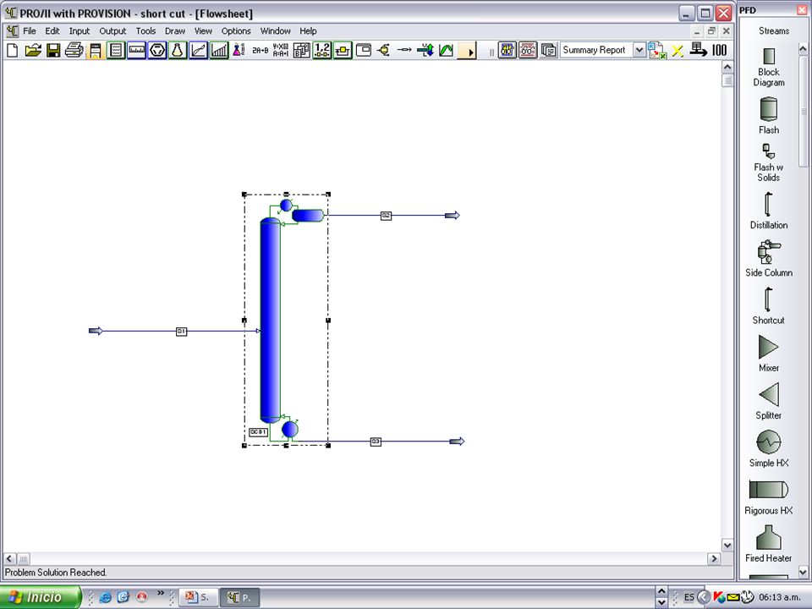
Task: Select the Splitter unit
Action: pos(769,401)
